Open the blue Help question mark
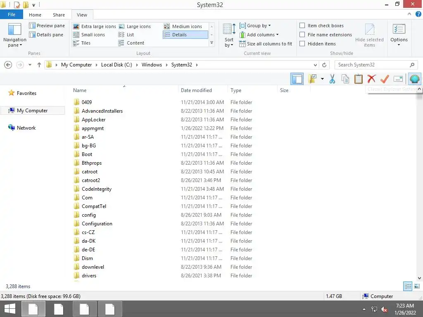423x317 pixels. [418, 14]
